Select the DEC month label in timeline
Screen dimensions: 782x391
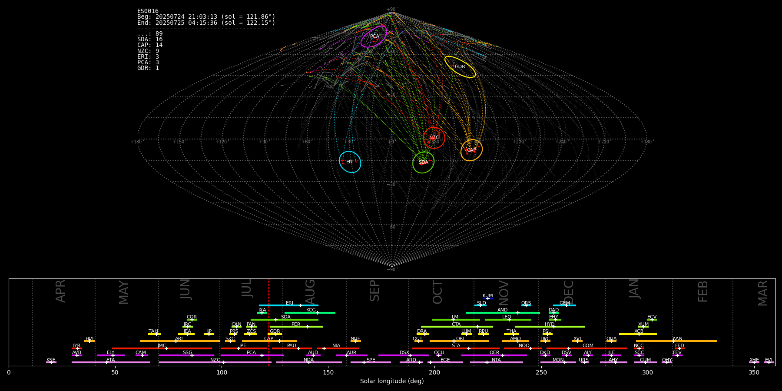(x=568, y=292)
